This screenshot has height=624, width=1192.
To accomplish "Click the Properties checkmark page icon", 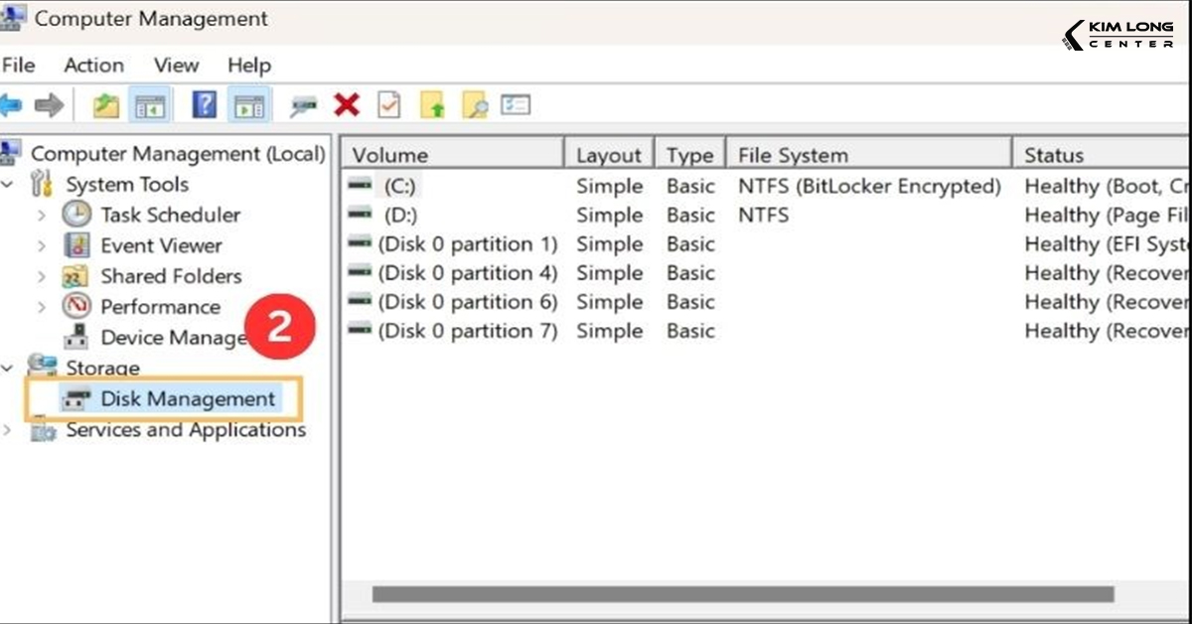I will [x=388, y=104].
